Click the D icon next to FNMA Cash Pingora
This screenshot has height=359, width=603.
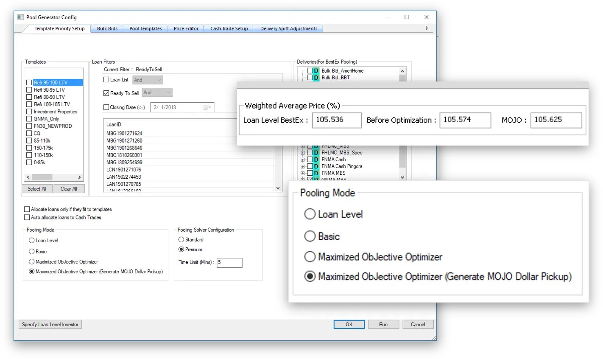pos(316,166)
